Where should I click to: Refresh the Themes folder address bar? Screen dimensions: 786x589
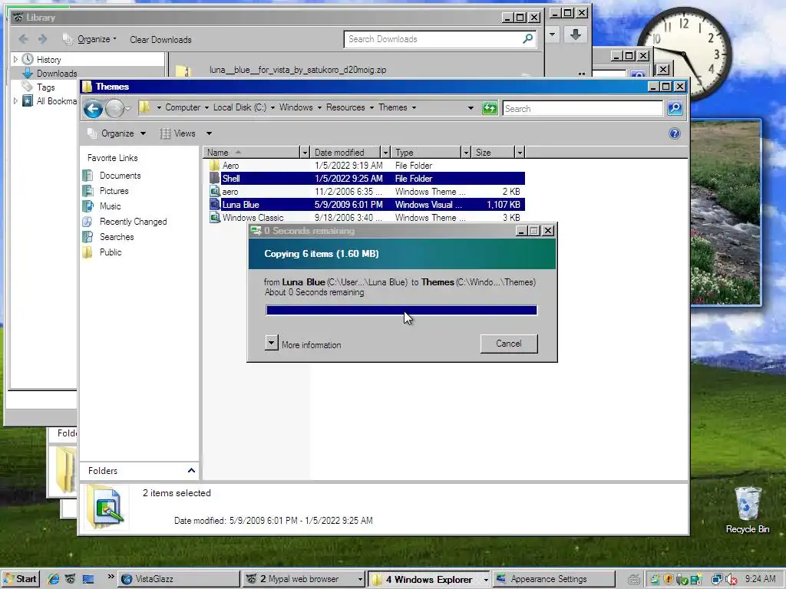pos(490,108)
